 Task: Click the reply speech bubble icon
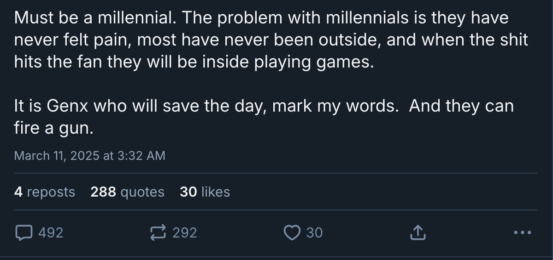(23, 233)
